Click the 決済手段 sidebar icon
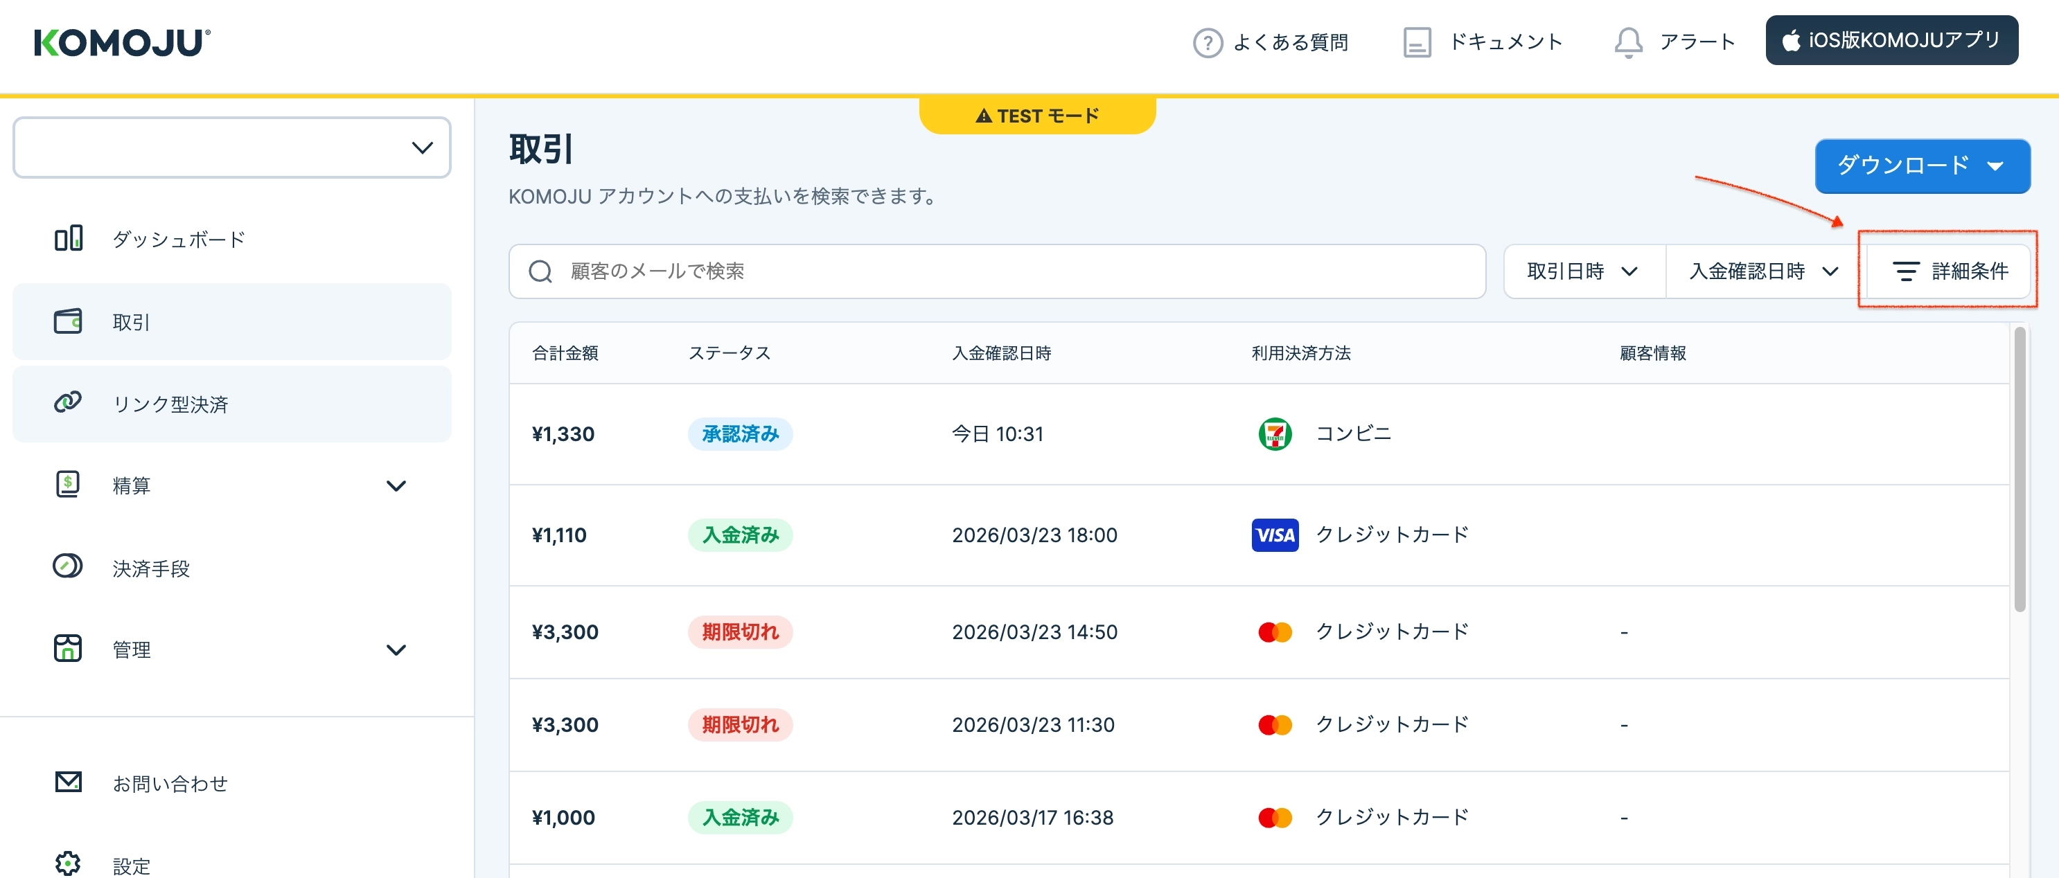Image resolution: width=2059 pixels, height=878 pixels. coord(69,566)
